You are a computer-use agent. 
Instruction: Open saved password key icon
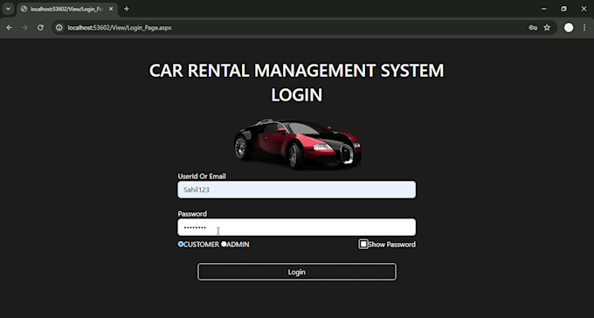coord(533,28)
